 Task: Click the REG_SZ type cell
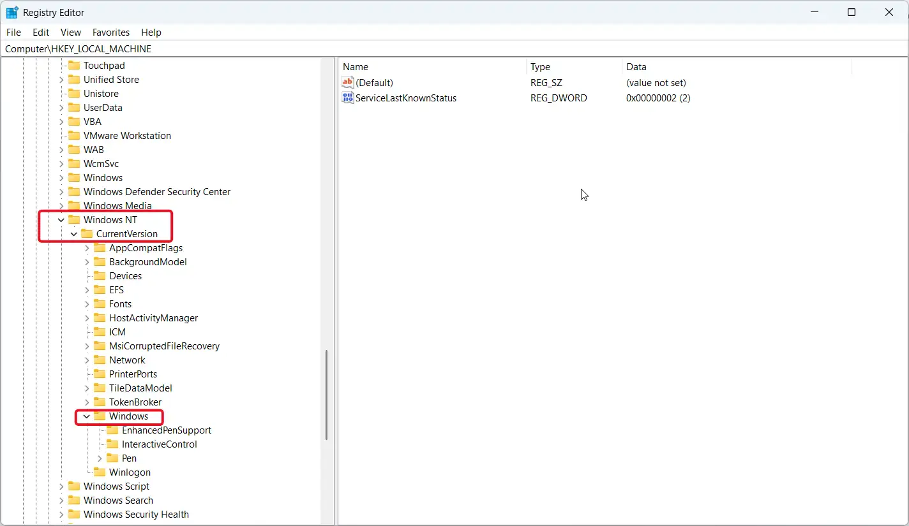(546, 82)
